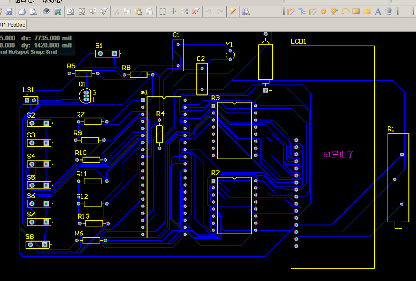The width and height of the screenshot is (416, 281).
Task: Zoom to fit the whole document
Action: point(70,11)
